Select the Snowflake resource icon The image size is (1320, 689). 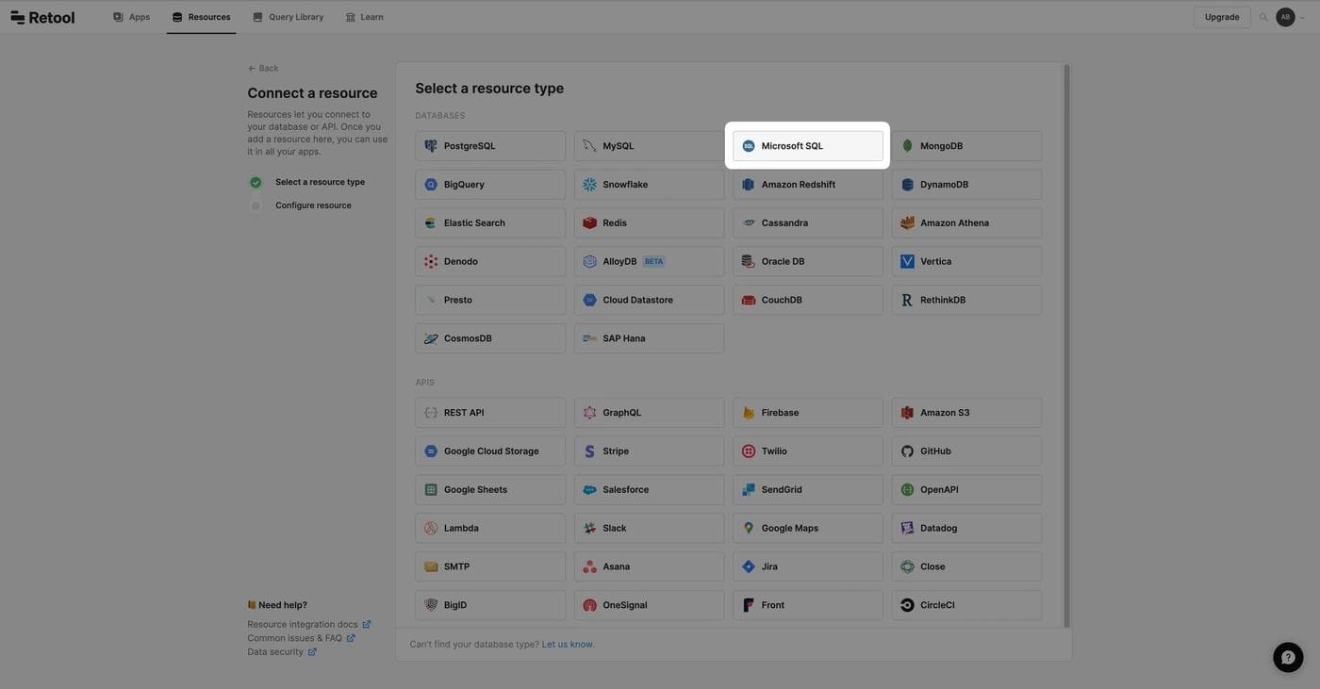pos(589,185)
